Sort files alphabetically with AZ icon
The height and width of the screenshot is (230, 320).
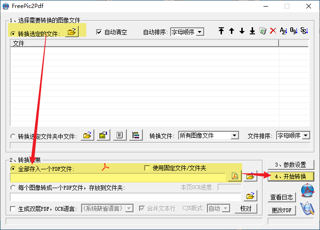pos(283,31)
